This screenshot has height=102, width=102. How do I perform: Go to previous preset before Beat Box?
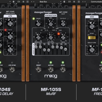[x=32, y=2]
